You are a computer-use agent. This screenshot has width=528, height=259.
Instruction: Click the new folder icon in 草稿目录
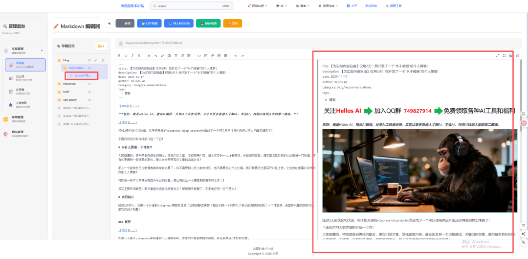click(x=101, y=46)
